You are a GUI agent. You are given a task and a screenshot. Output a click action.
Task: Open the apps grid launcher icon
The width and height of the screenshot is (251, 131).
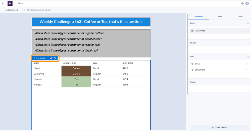3,3
